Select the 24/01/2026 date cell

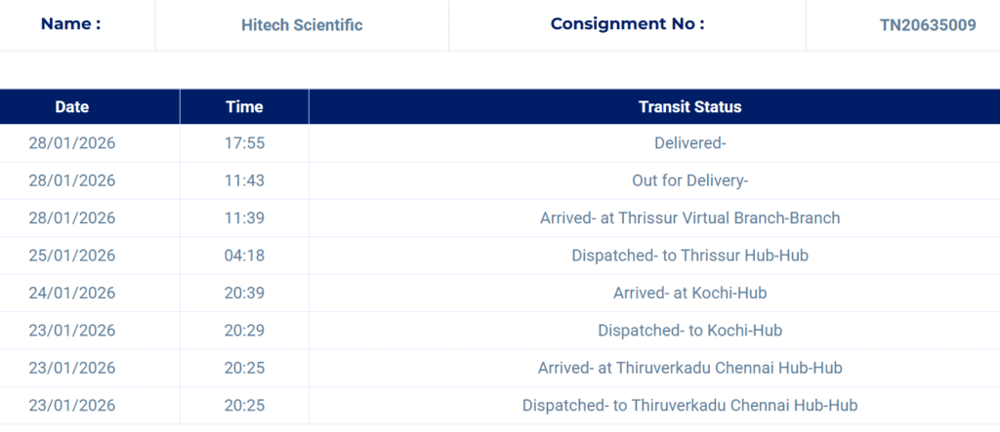pos(72,293)
